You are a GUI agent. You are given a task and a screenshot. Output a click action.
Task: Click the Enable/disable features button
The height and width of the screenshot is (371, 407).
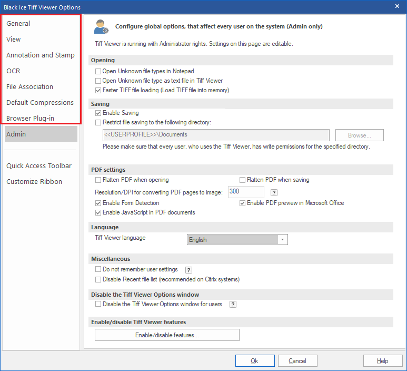pos(167,335)
